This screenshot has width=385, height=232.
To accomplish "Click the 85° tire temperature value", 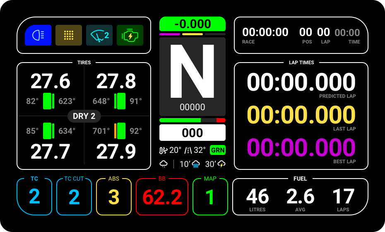I will 32,131.
